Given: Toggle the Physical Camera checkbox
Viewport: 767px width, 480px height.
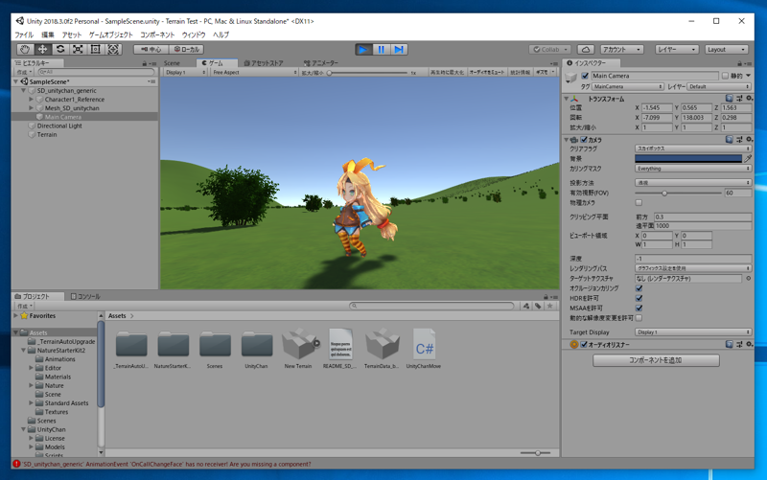Looking at the screenshot, I should (x=639, y=202).
